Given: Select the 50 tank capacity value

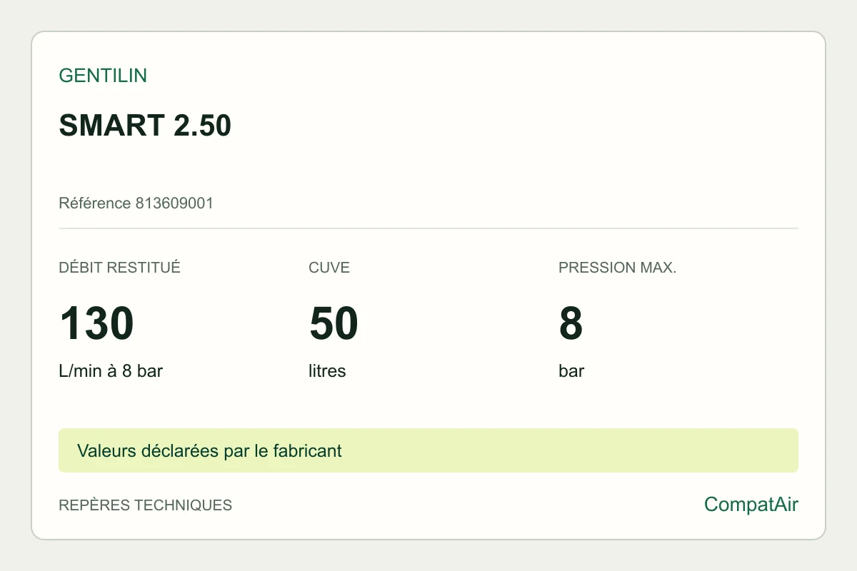Looking at the screenshot, I should pyautogui.click(x=334, y=323).
